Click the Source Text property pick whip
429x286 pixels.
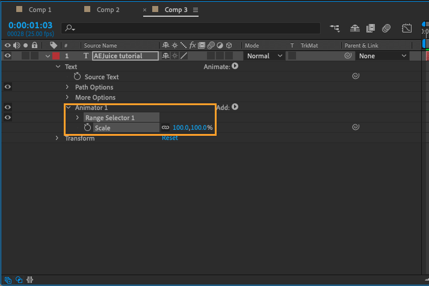coord(356,76)
